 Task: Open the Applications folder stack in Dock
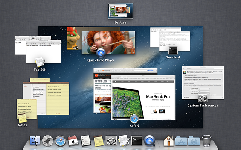click(182, 141)
